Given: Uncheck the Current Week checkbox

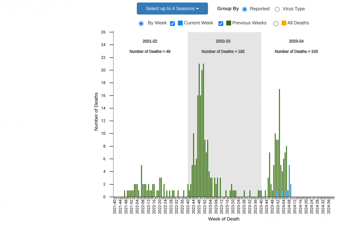Looking at the screenshot, I should click(172, 23).
